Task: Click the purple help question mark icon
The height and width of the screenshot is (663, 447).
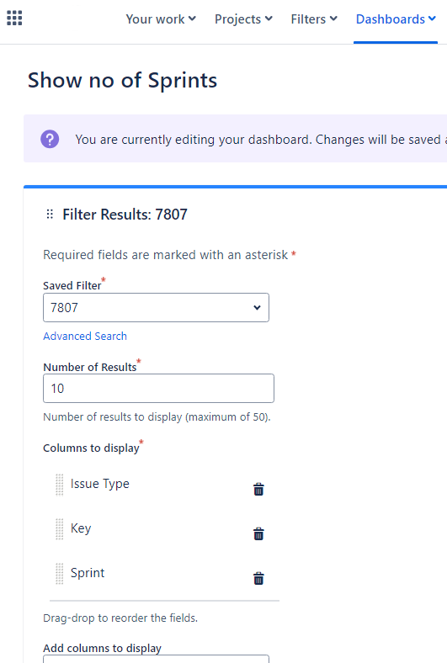Action: pyautogui.click(x=50, y=139)
